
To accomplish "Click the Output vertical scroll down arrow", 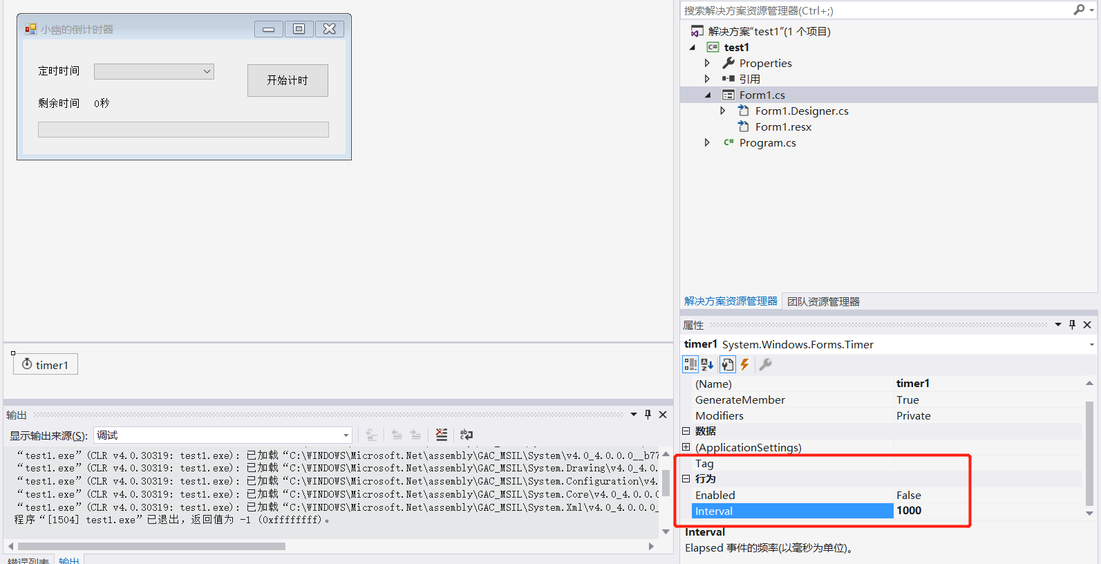I will pos(666,532).
